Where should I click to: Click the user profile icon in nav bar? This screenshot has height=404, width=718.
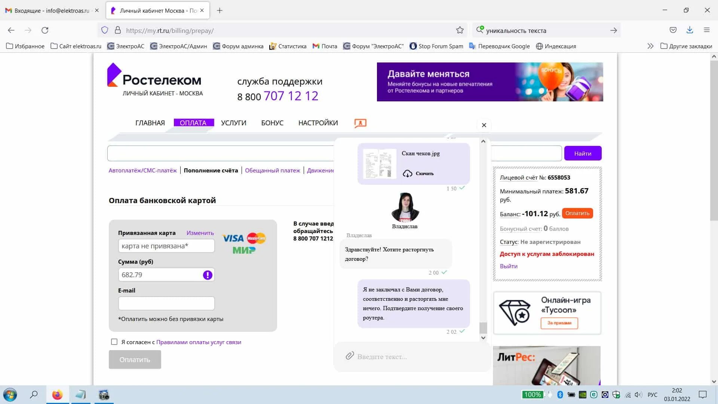(x=360, y=122)
